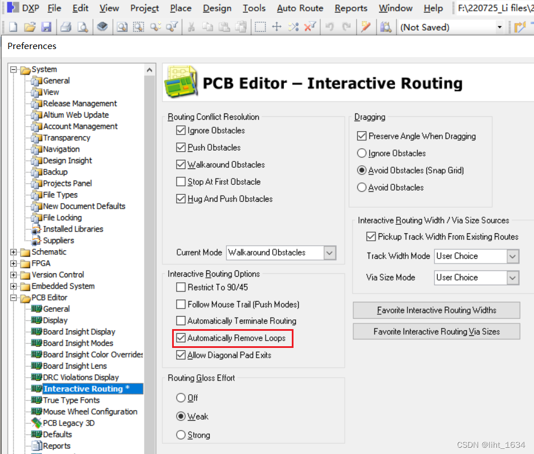
Task: Open the File menu
Action: [54, 8]
